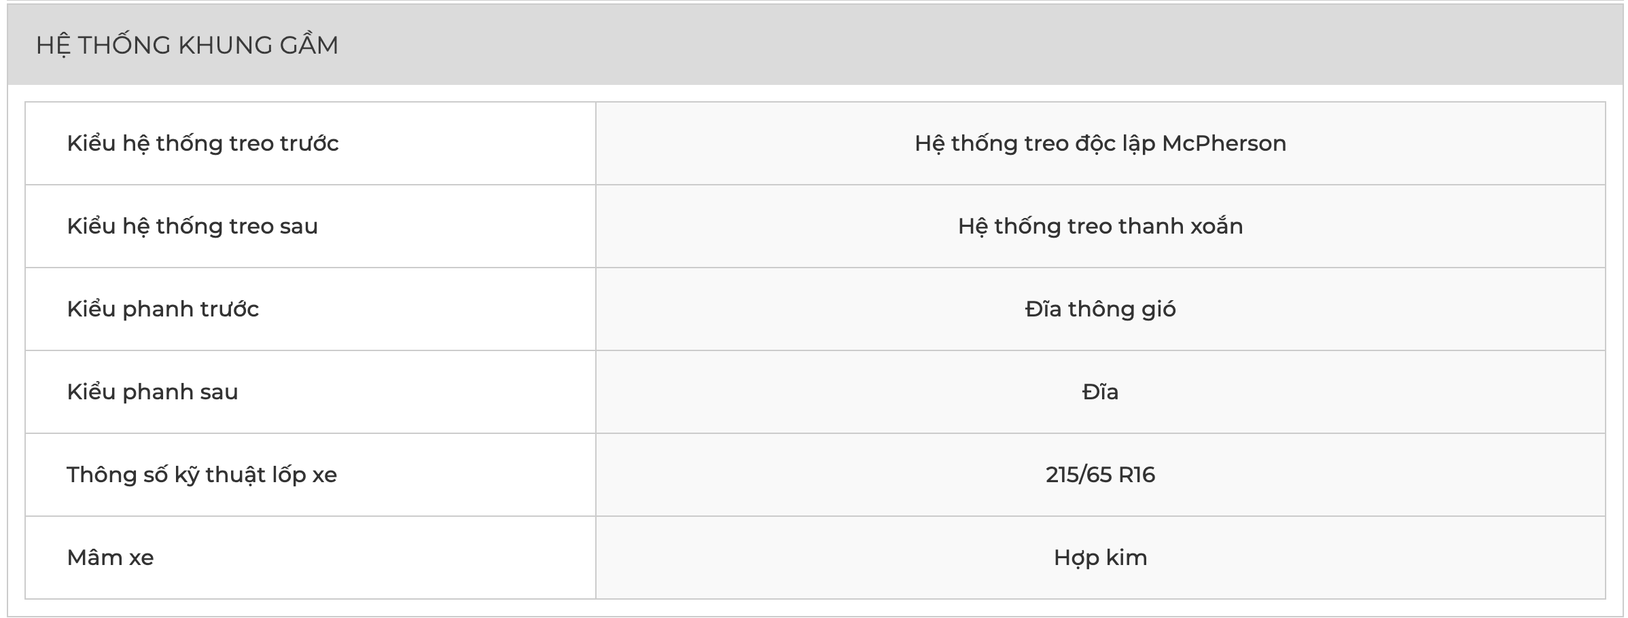This screenshot has width=1628, height=618.
Task: Select the 'Kiểu phanh sau' row label
Action: pyautogui.click(x=152, y=393)
